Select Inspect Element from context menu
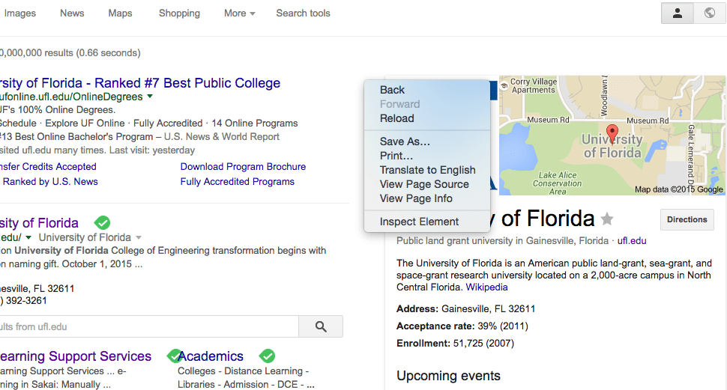 pyautogui.click(x=419, y=222)
